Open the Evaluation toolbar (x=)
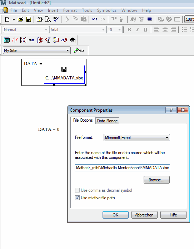 click(x=31, y=40)
